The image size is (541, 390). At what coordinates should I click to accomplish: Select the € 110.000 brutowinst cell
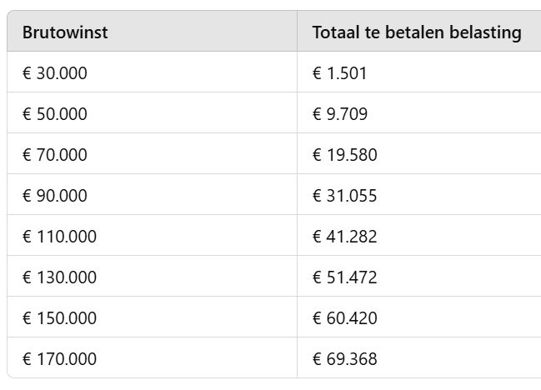pos(59,237)
